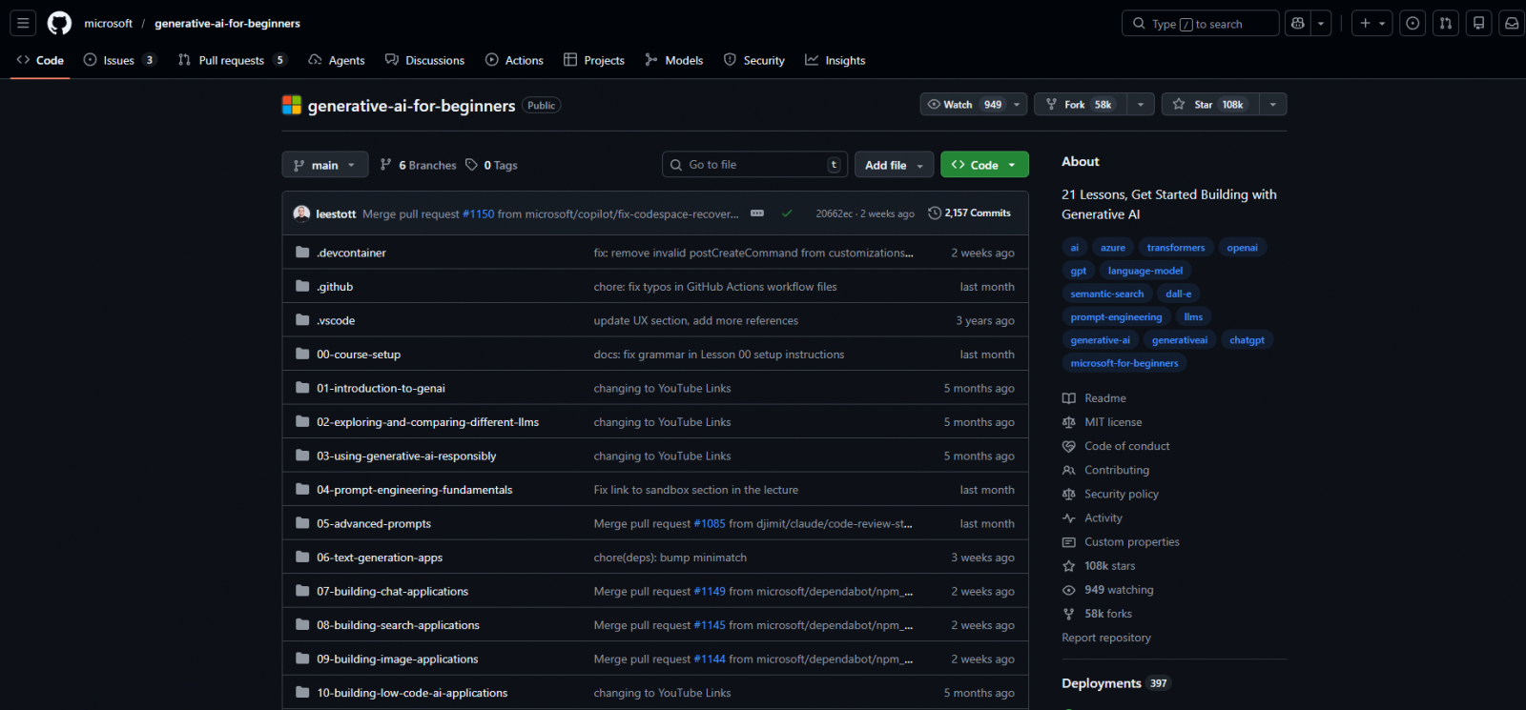Go to the Insights tab
1526x710 pixels.
[835, 60]
